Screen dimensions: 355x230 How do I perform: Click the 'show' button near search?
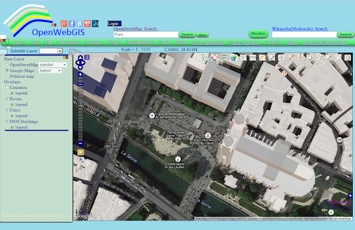(202, 34)
